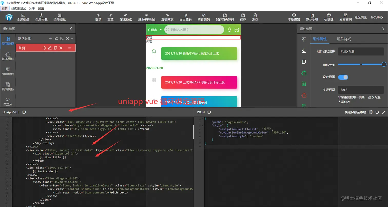388x207 pixels.
Task: Open 全局图标 global icons tool
Action: (x=60, y=17)
